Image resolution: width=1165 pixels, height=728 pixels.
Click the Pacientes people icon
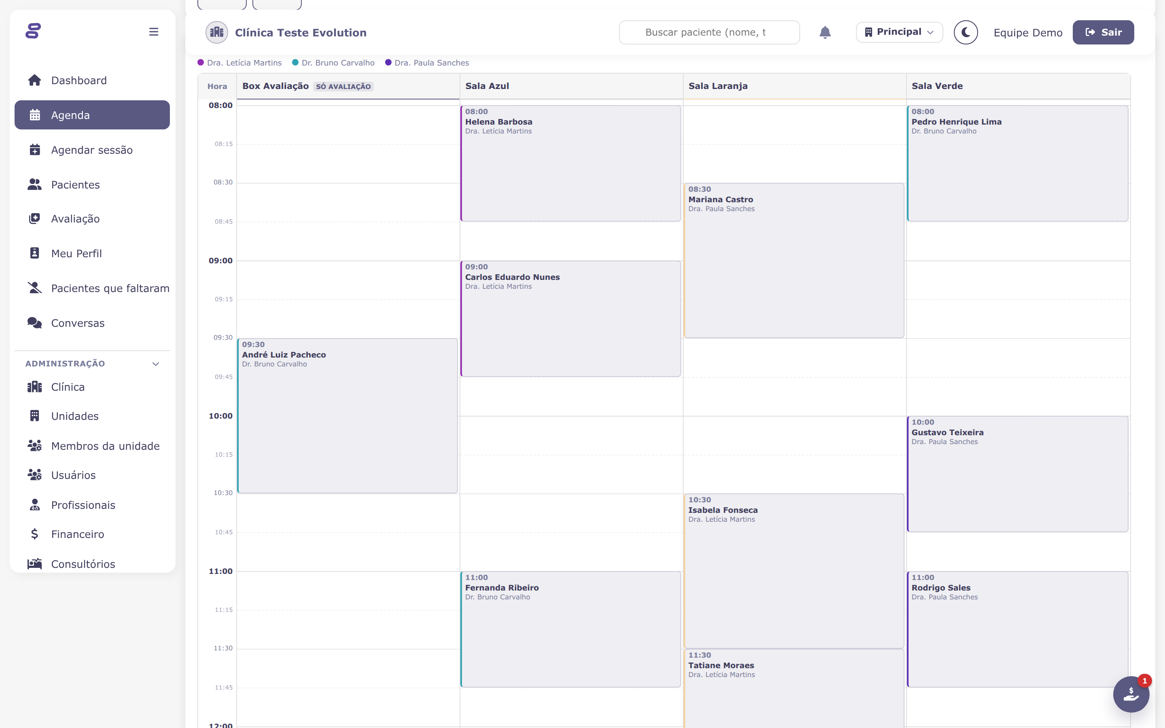click(x=35, y=184)
